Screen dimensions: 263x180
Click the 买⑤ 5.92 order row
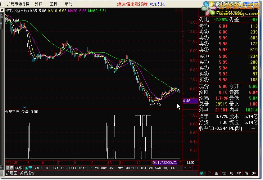(x=228, y=80)
